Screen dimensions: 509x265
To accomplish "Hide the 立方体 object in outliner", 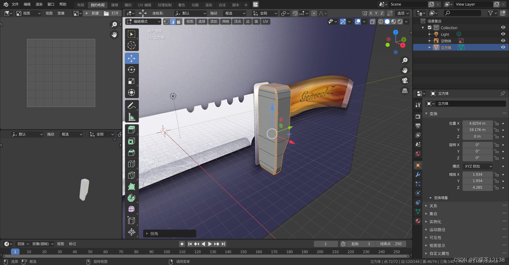I will 503,47.
